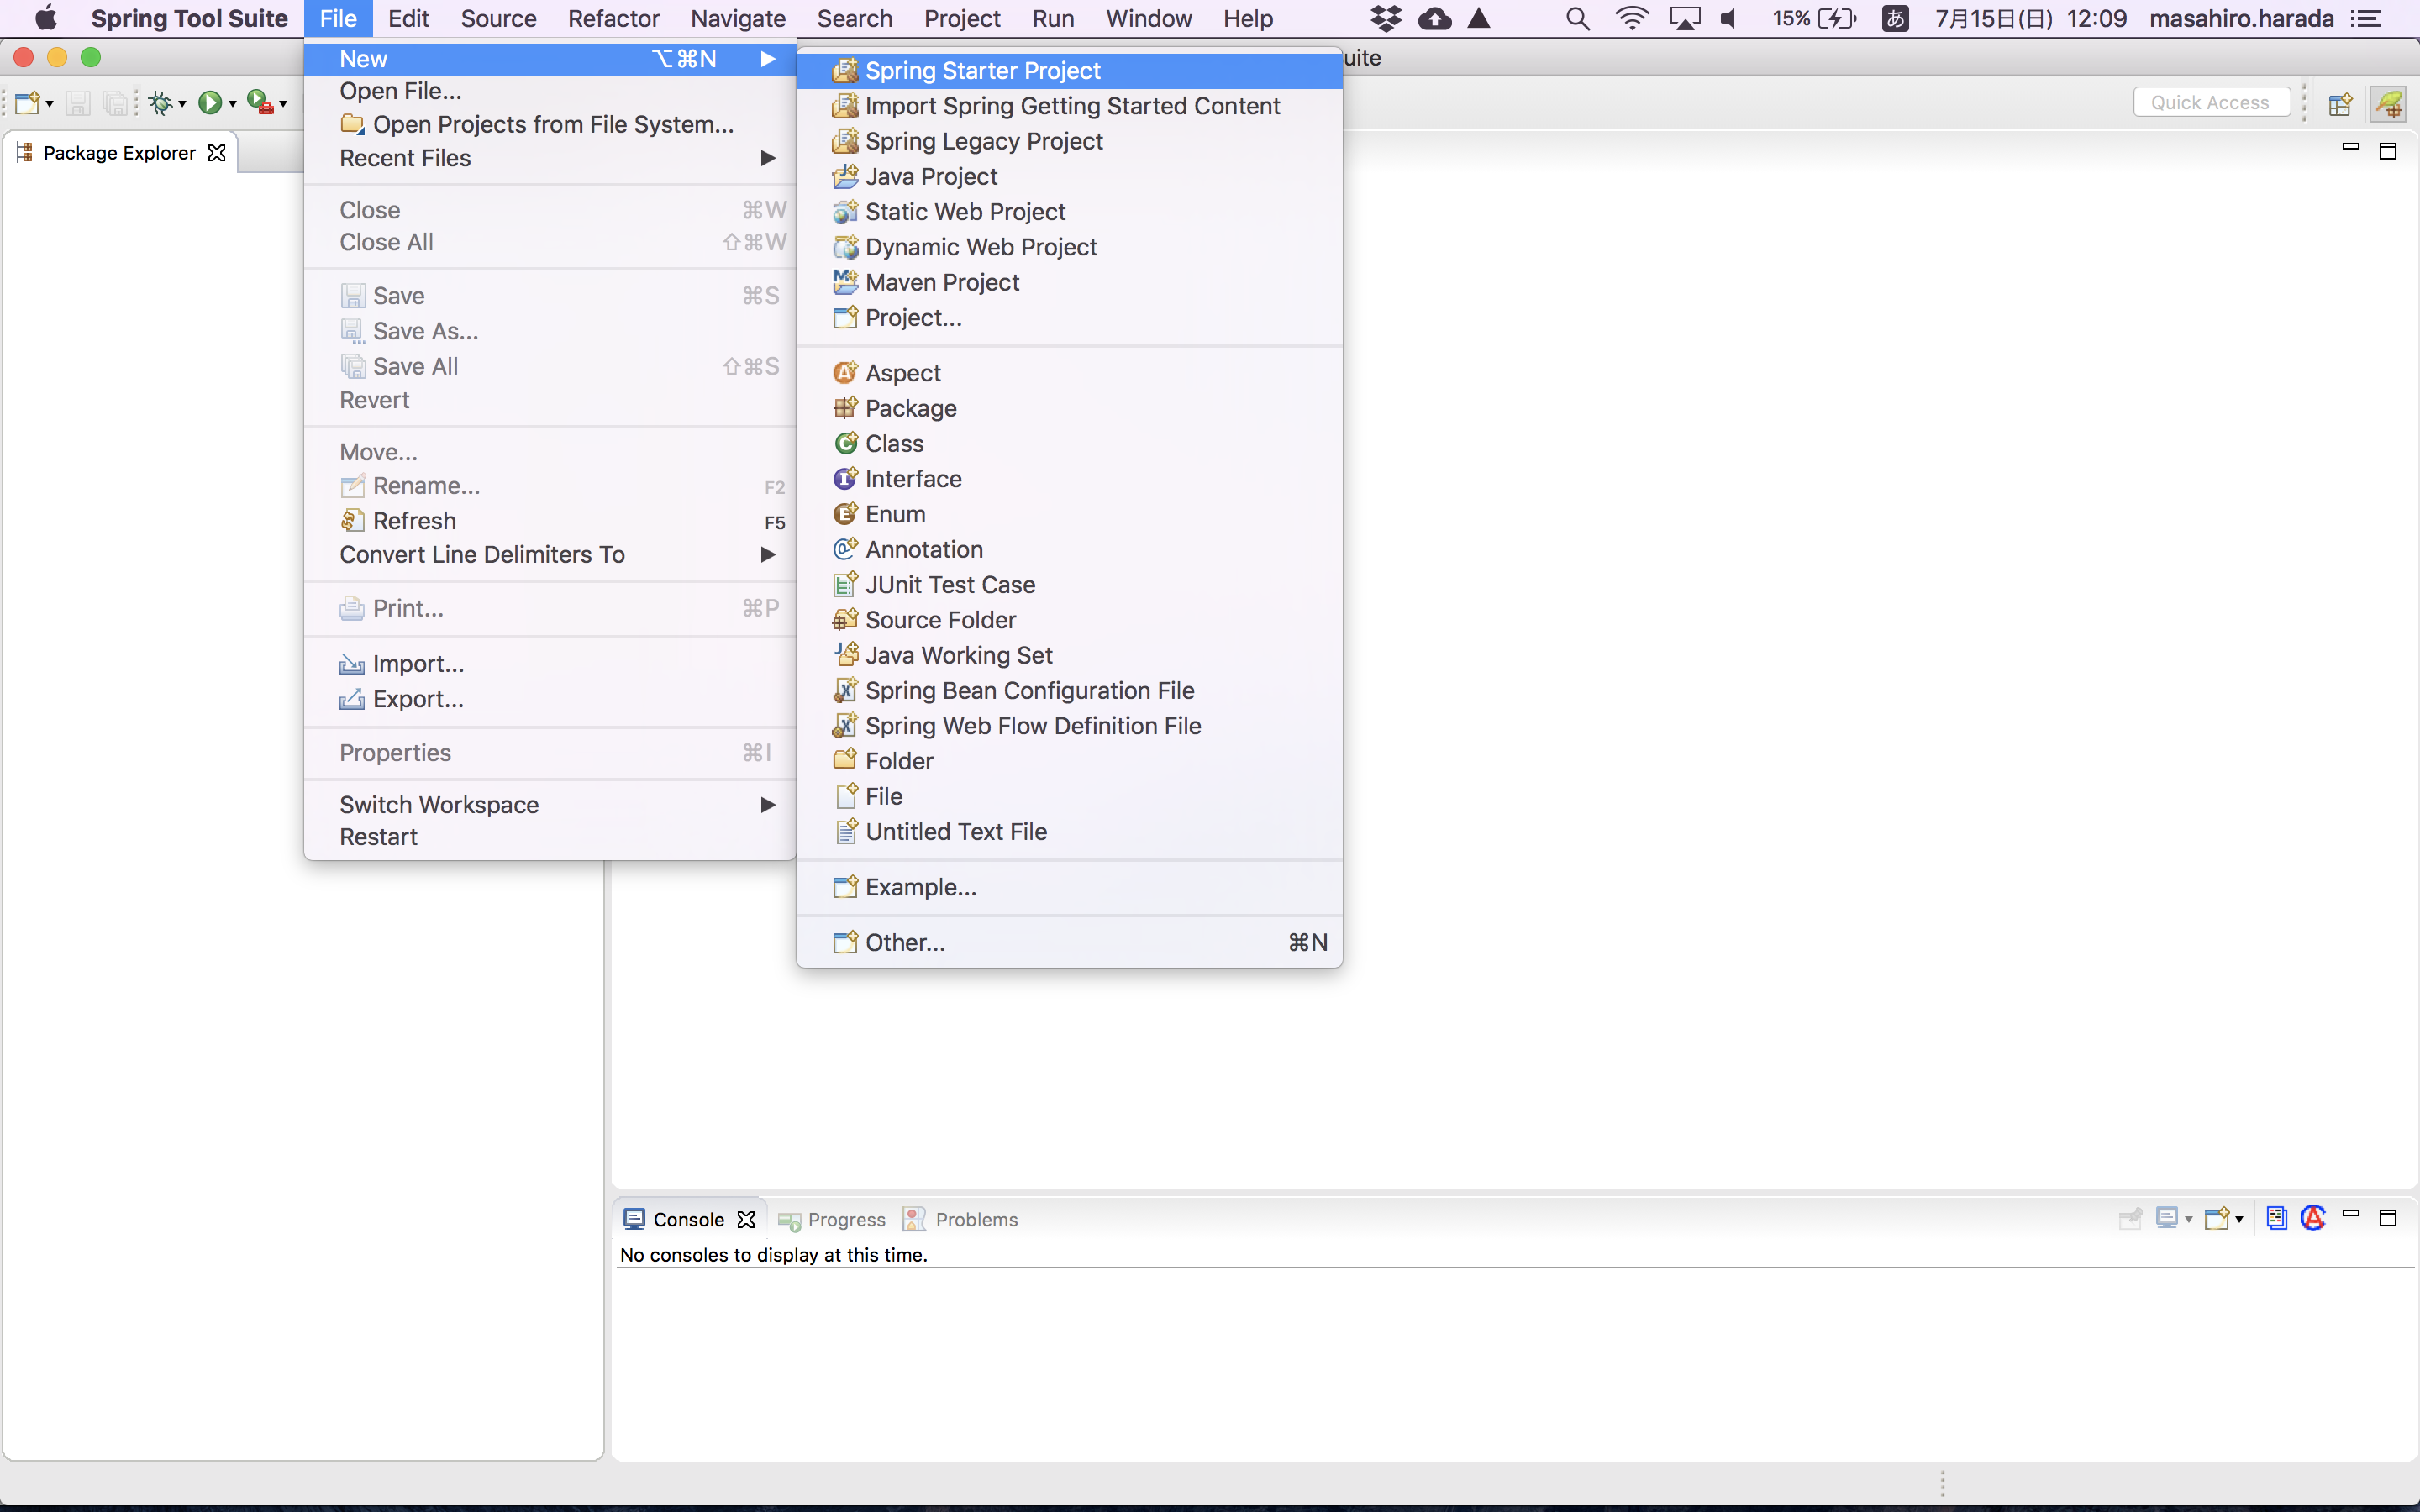Open the Navigate menu

[x=738, y=19]
